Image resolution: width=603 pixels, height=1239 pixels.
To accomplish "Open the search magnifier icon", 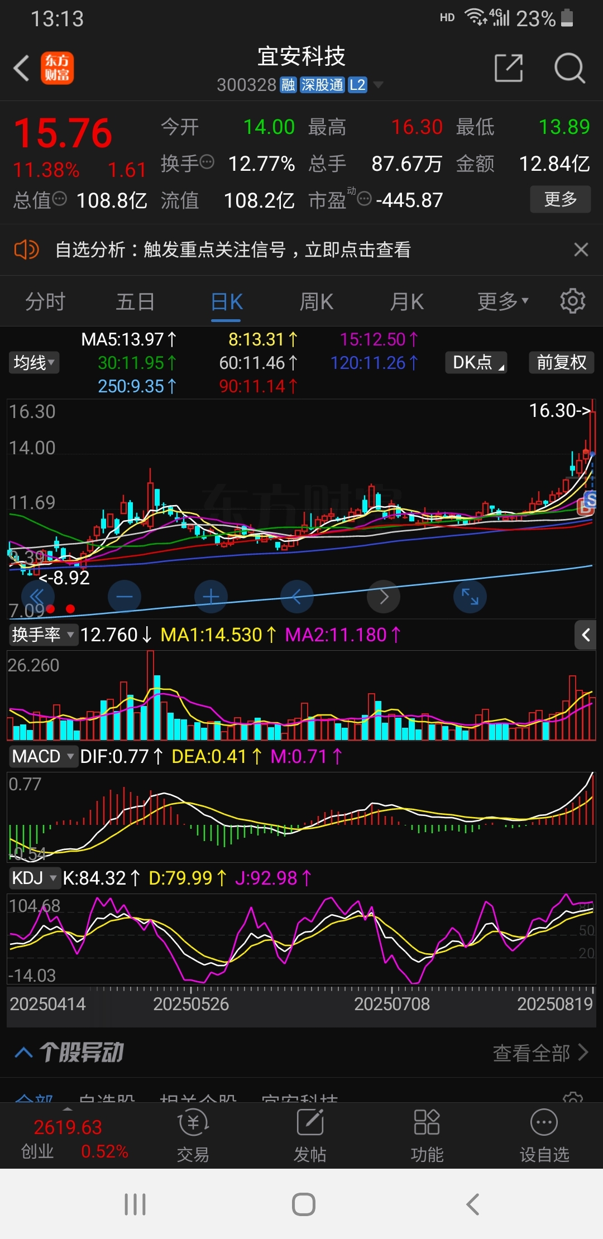I will click(x=569, y=68).
